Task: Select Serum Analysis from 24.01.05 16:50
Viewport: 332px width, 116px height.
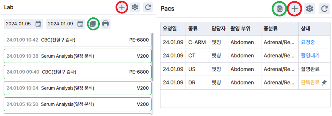Action: [77, 104]
